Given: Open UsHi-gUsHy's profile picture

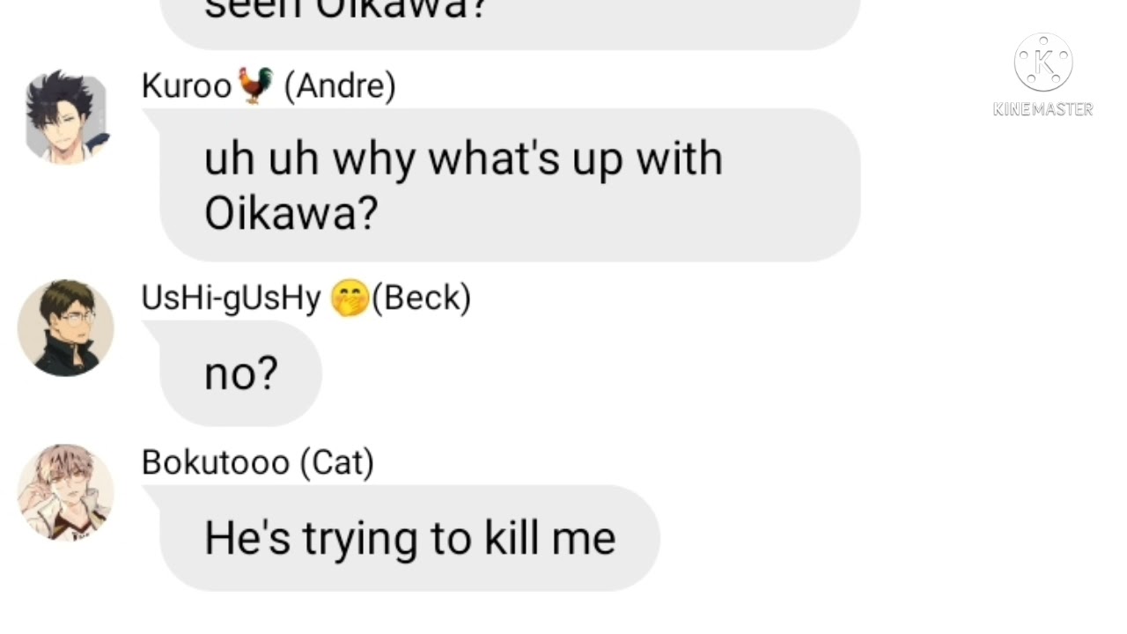Looking at the screenshot, I should click(66, 328).
